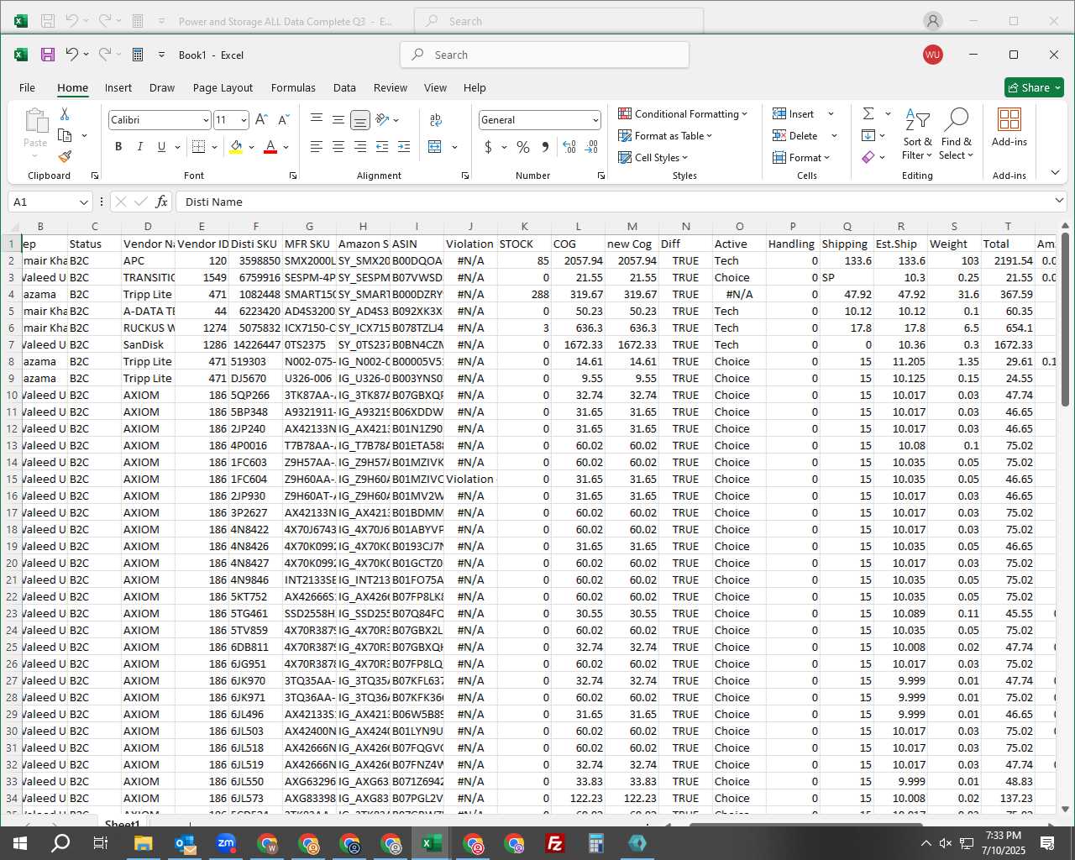
Task: Toggle Middle Align alignment
Action: tap(338, 120)
